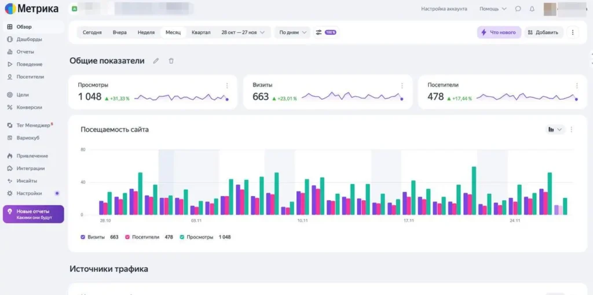Viewport: 593px width, 295px height.
Task: Open the date range 28 окт — 27 ноя dropdown
Action: coord(243,32)
